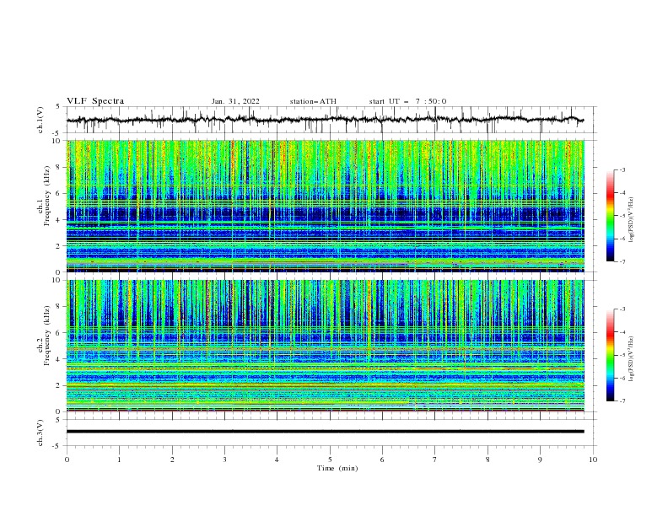Click the "station=ATH" header label
Image resolution: width=668 pixels, height=516 pixels.
[x=313, y=101]
